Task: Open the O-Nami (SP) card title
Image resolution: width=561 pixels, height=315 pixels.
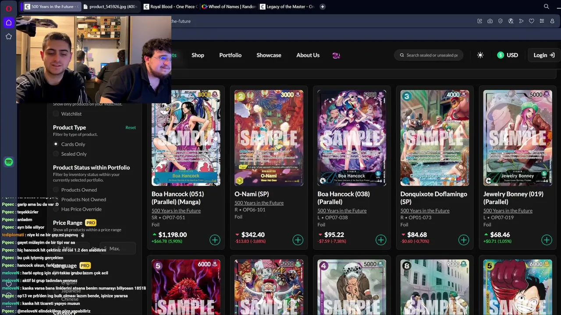Action: pos(252,194)
